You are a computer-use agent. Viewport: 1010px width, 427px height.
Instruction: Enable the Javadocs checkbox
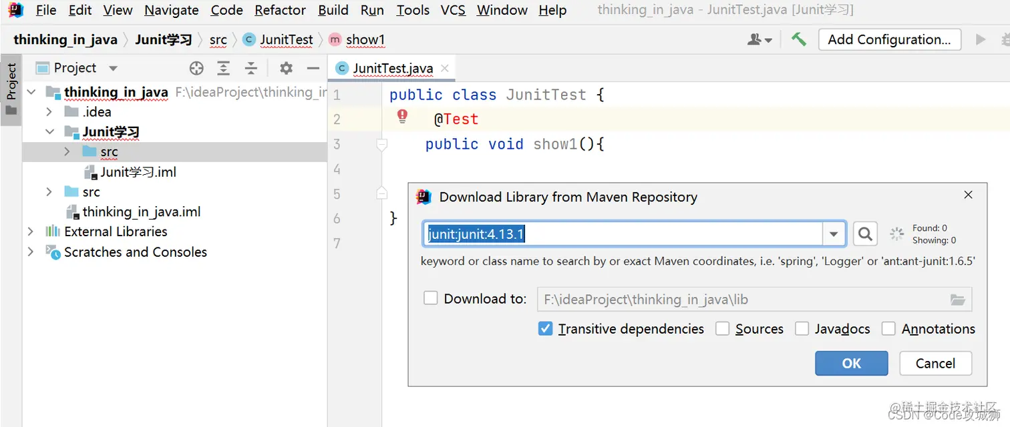click(x=802, y=328)
